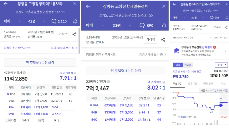Tap the help icon beside 42평형 분양가

pyautogui.click(x=25, y=72)
